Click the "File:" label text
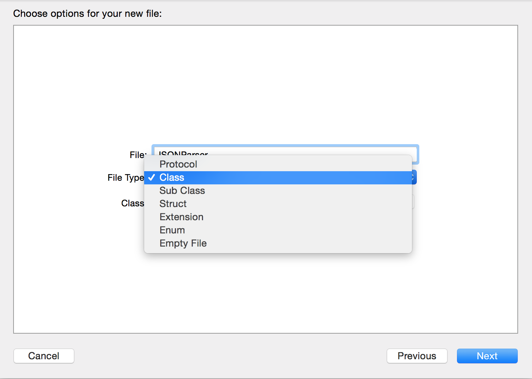Image resolution: width=532 pixels, height=379 pixels. coord(138,155)
